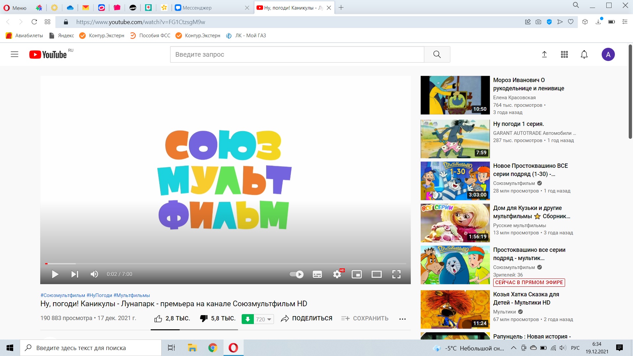Reload the current page
The image size is (633, 356).
click(34, 22)
